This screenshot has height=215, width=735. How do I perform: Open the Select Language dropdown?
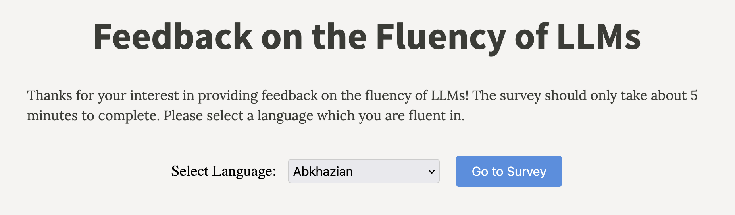coord(364,171)
